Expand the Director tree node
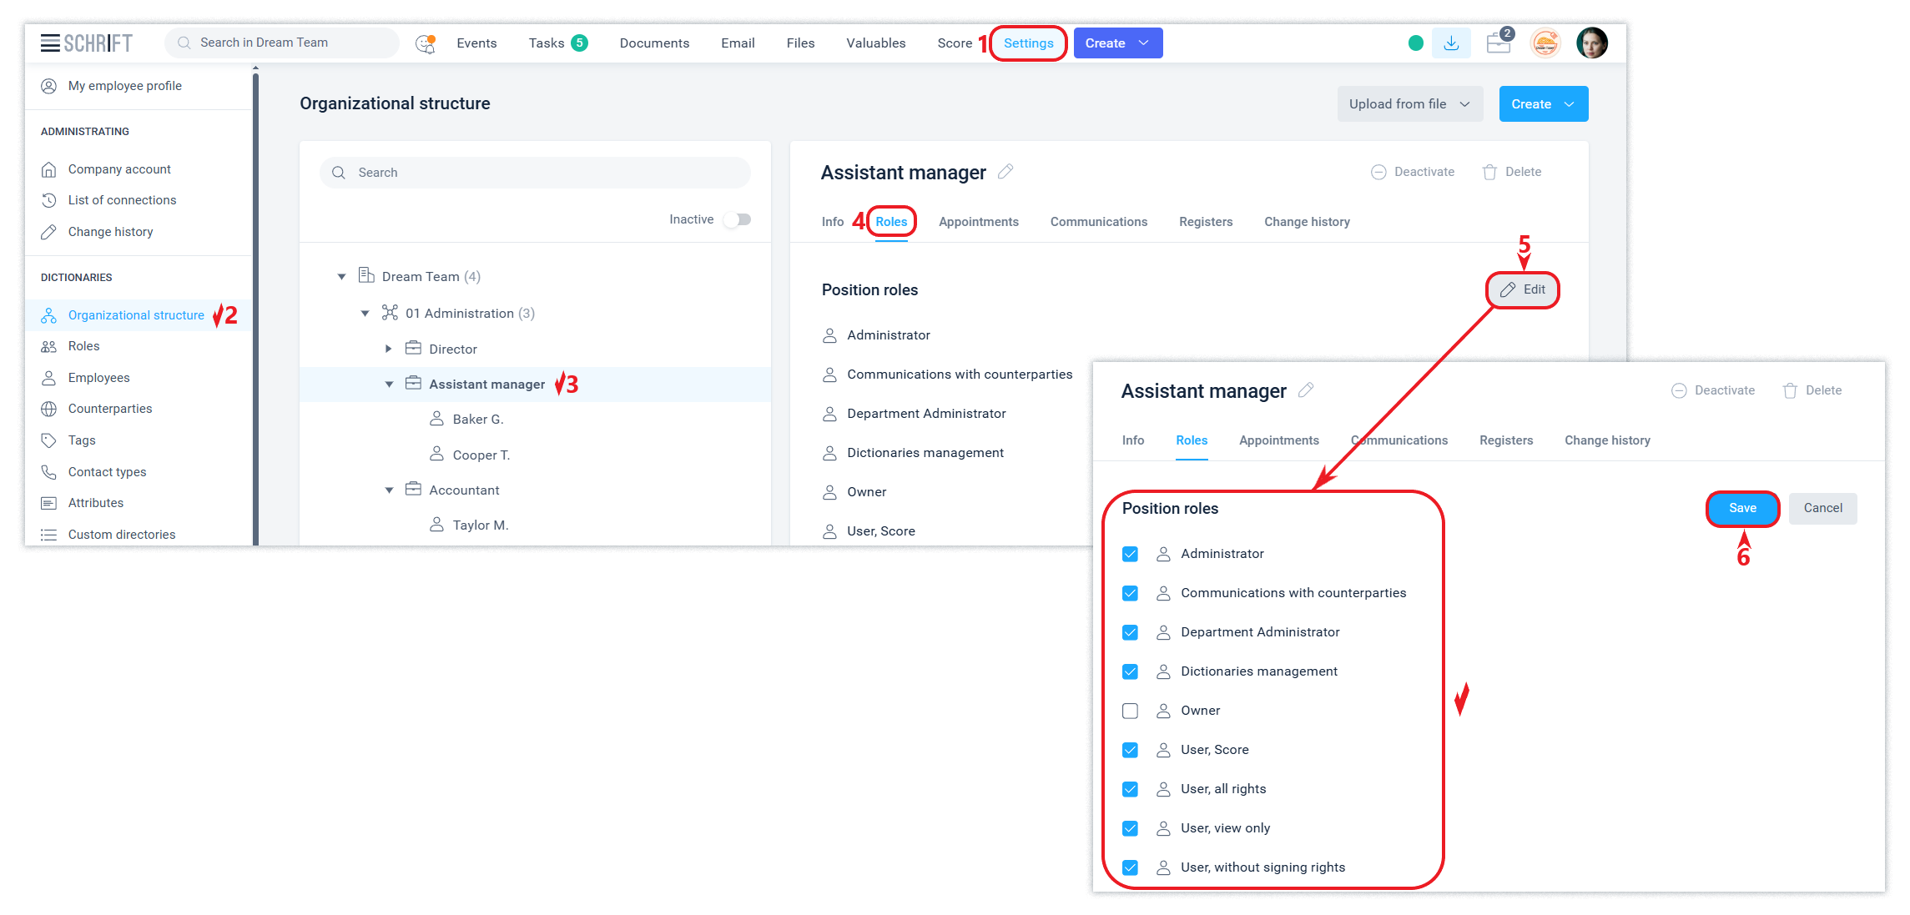This screenshot has height=915, width=1910. 388,349
